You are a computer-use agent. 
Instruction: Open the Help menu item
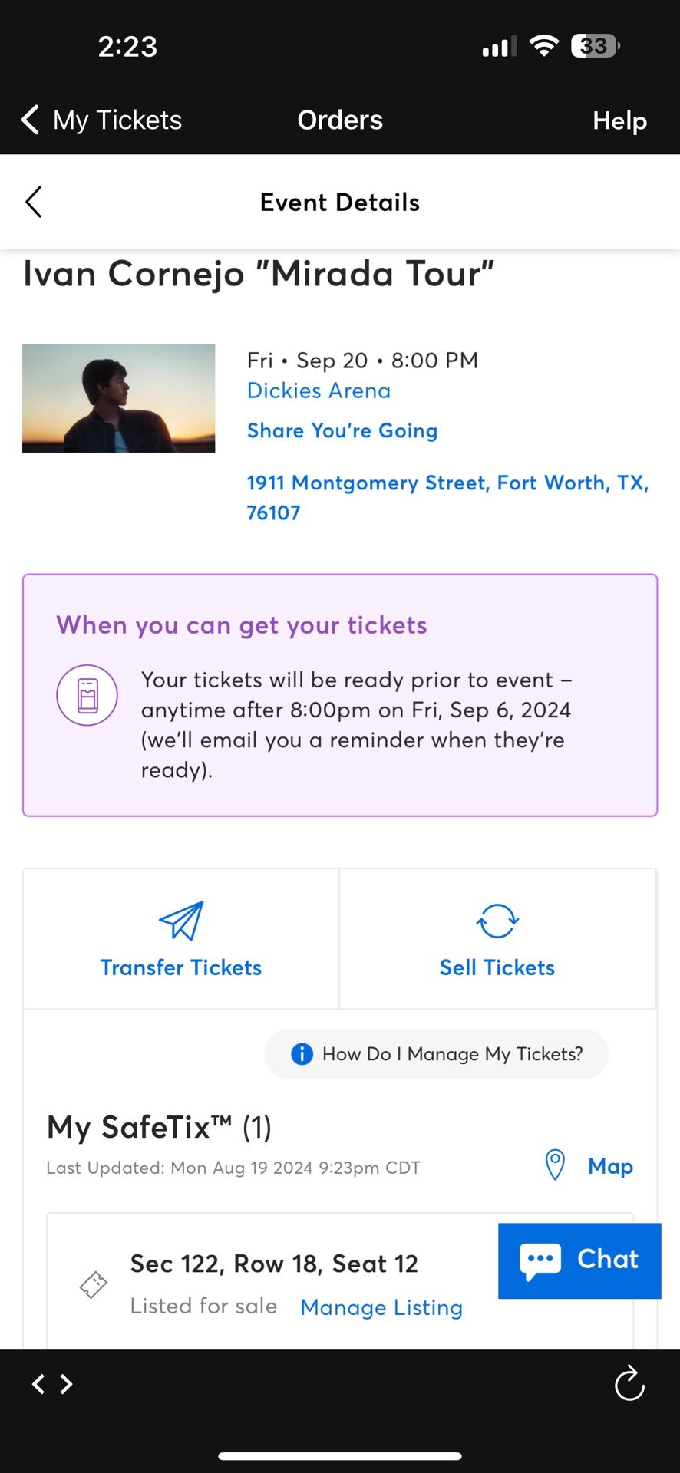pyautogui.click(x=619, y=120)
